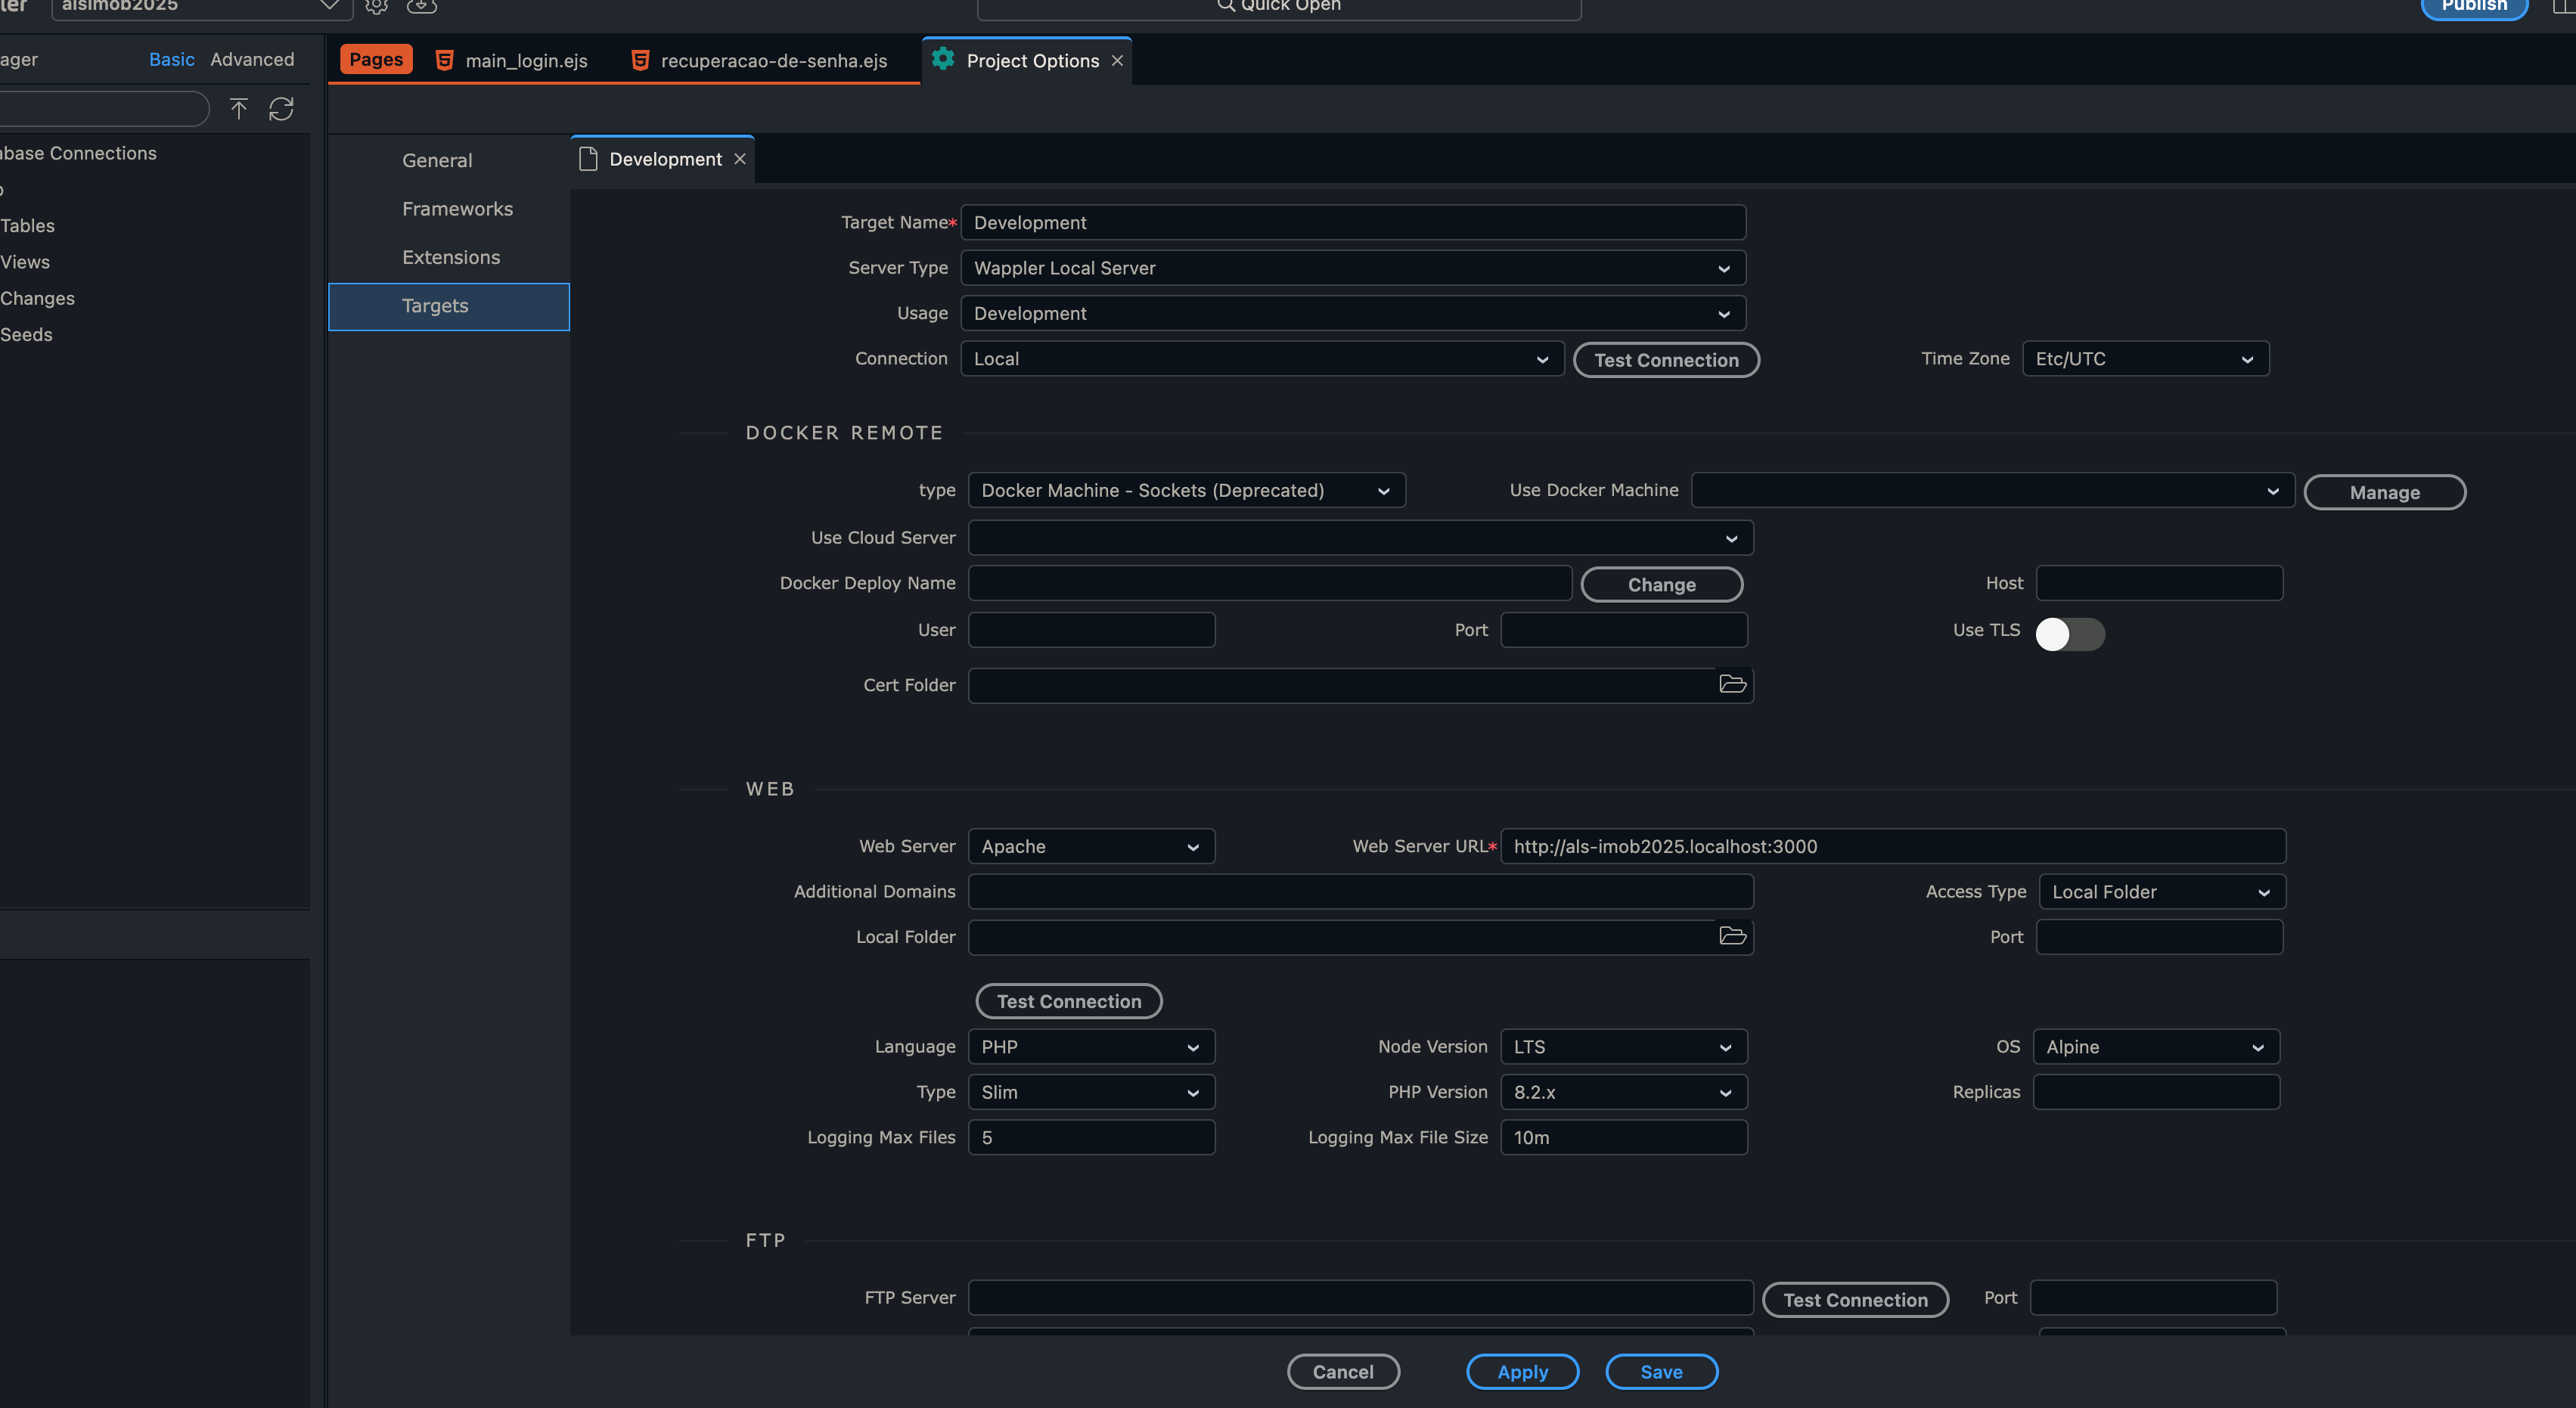The image size is (2576, 1408).
Task: Click the Web Server URL field
Action: [1891, 846]
